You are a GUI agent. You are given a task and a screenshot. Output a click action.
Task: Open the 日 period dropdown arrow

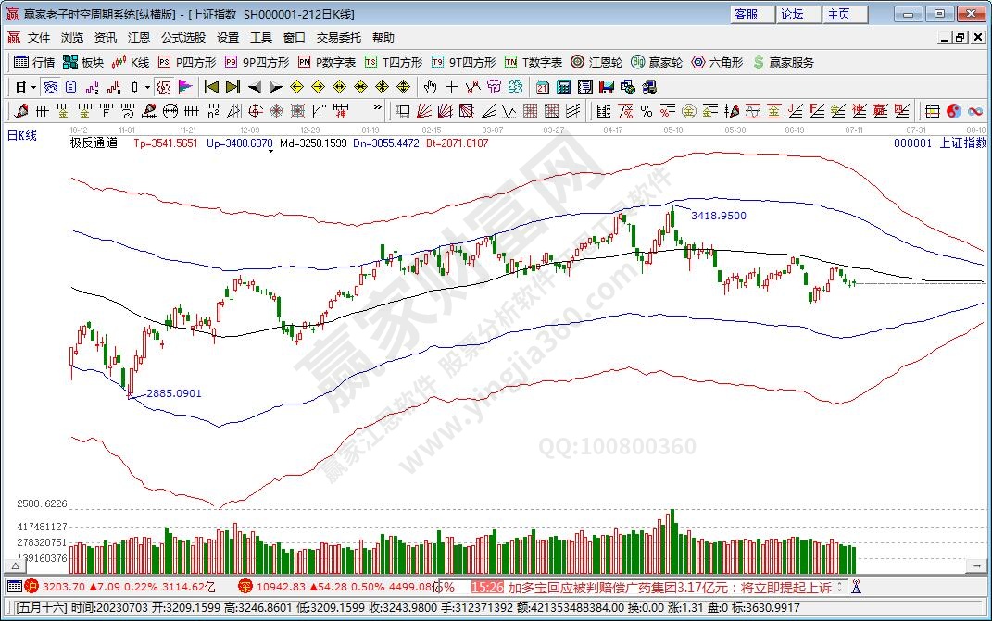pos(34,87)
